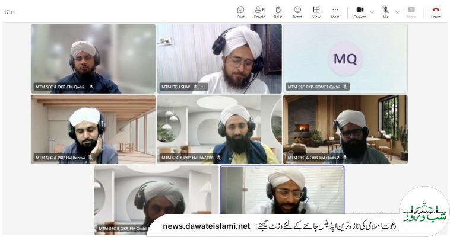450x237 pixels.
Task: Select the MQ avatar participant tile
Action: (345, 58)
